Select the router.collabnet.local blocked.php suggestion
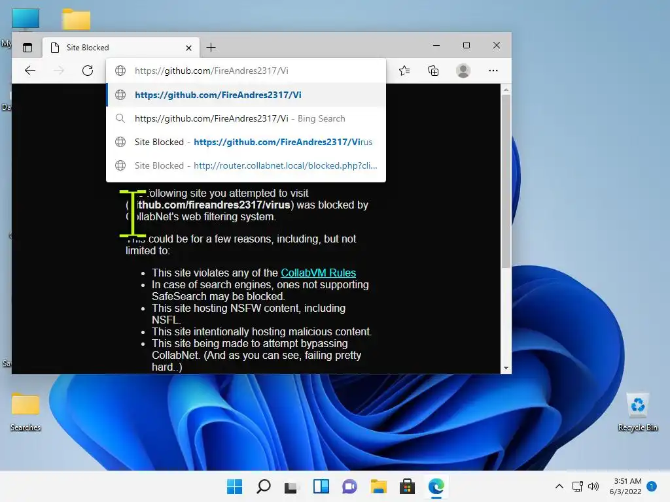The width and height of the screenshot is (670, 502). click(x=246, y=165)
